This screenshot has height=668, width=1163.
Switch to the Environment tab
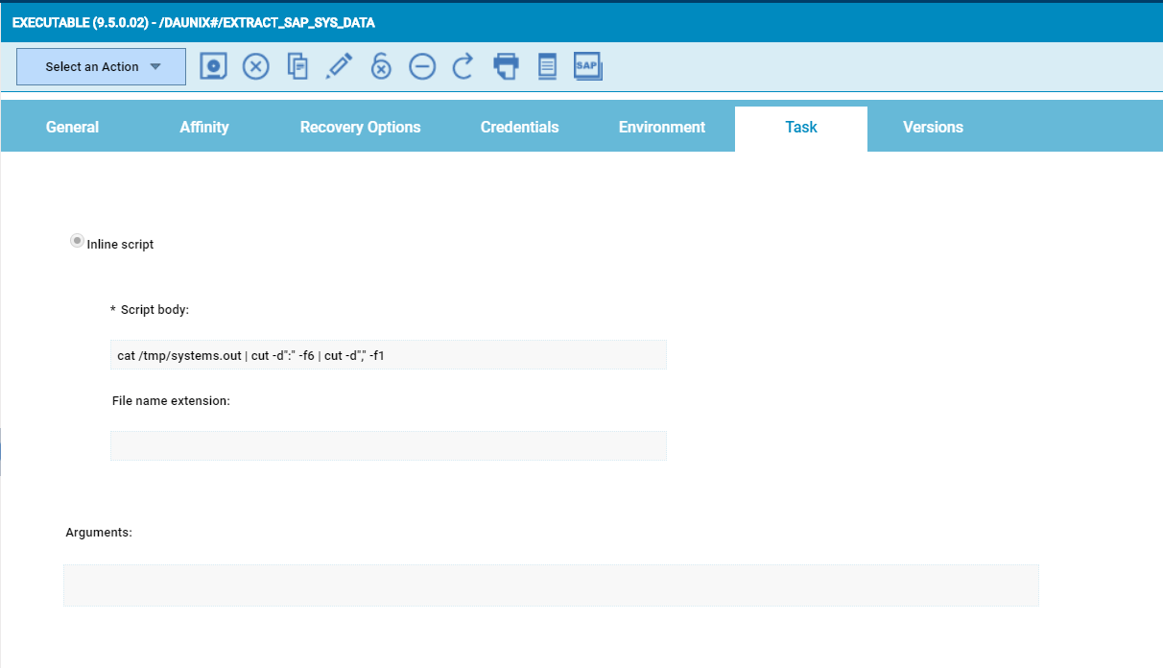click(x=662, y=128)
